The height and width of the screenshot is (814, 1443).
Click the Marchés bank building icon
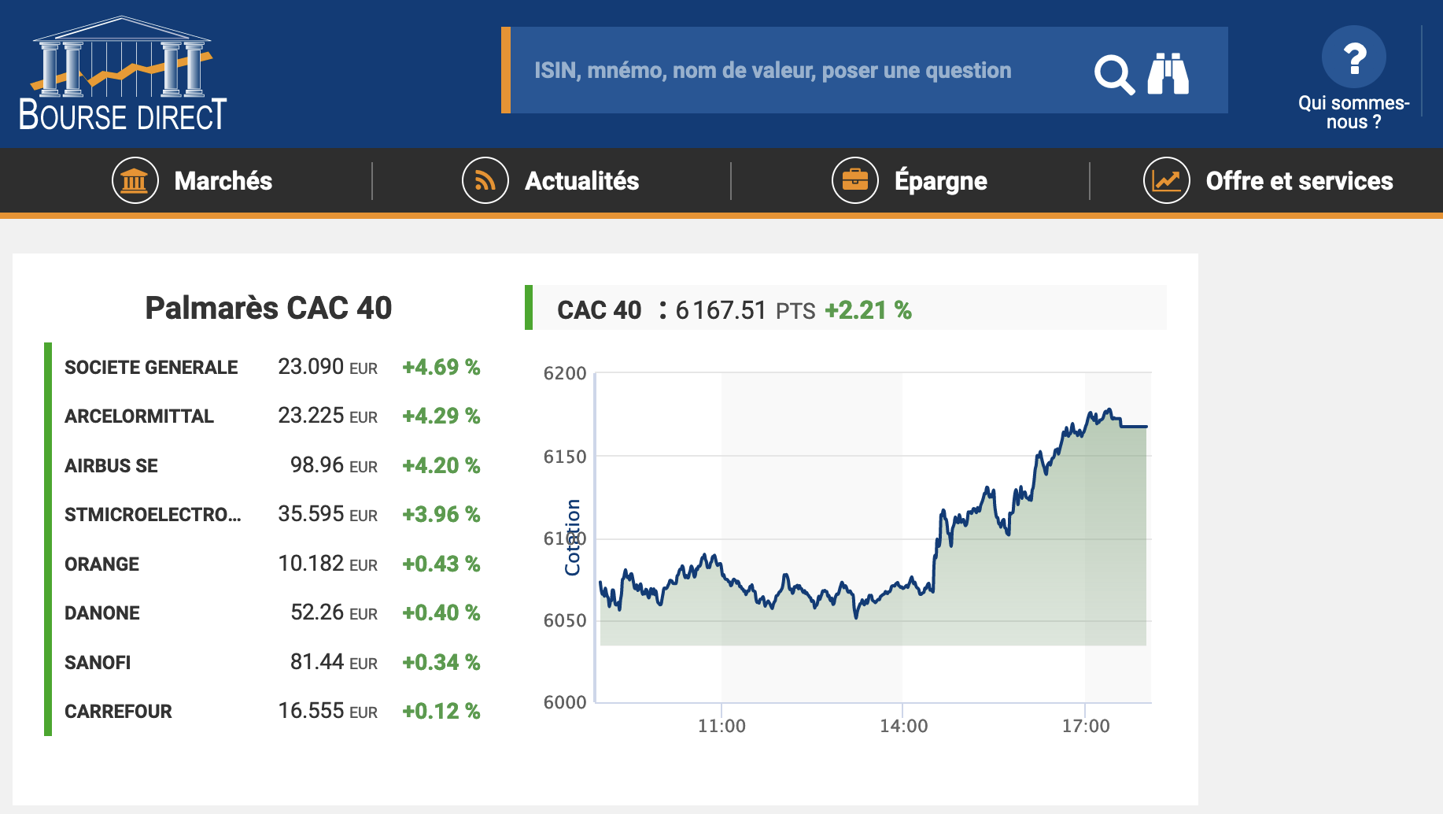135,180
